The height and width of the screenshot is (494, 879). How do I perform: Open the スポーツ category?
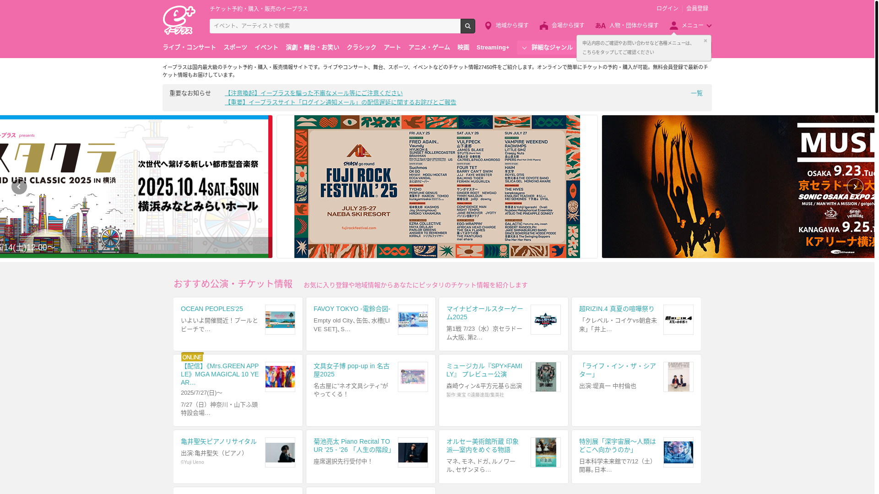point(235,48)
